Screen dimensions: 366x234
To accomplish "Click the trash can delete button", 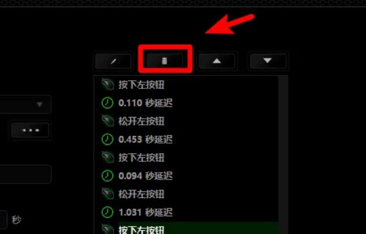I will click(165, 61).
